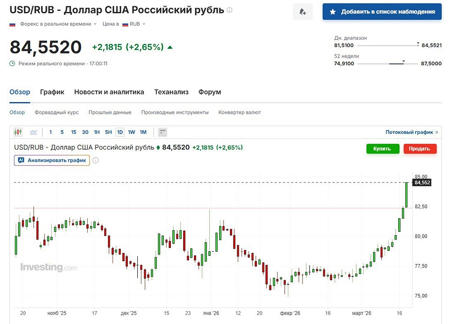Switch timeframe to 1W
The height and width of the screenshot is (324, 450).
point(131,132)
